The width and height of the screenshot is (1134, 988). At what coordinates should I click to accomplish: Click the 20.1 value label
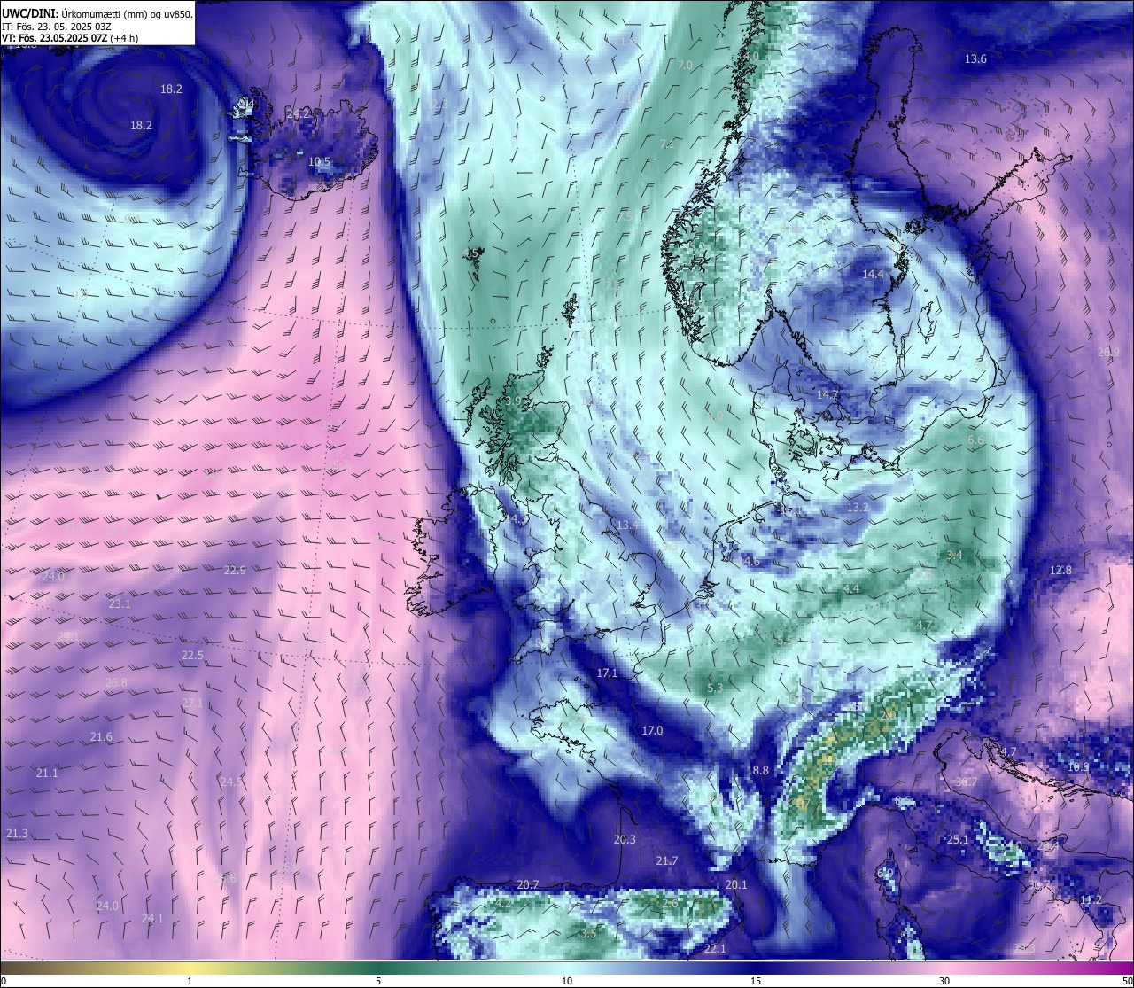(736, 885)
